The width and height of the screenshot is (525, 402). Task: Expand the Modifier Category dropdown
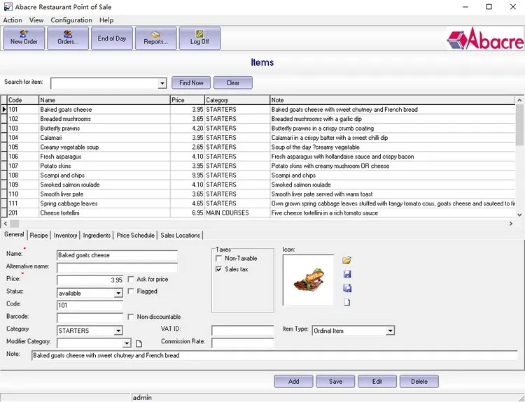[127, 343]
